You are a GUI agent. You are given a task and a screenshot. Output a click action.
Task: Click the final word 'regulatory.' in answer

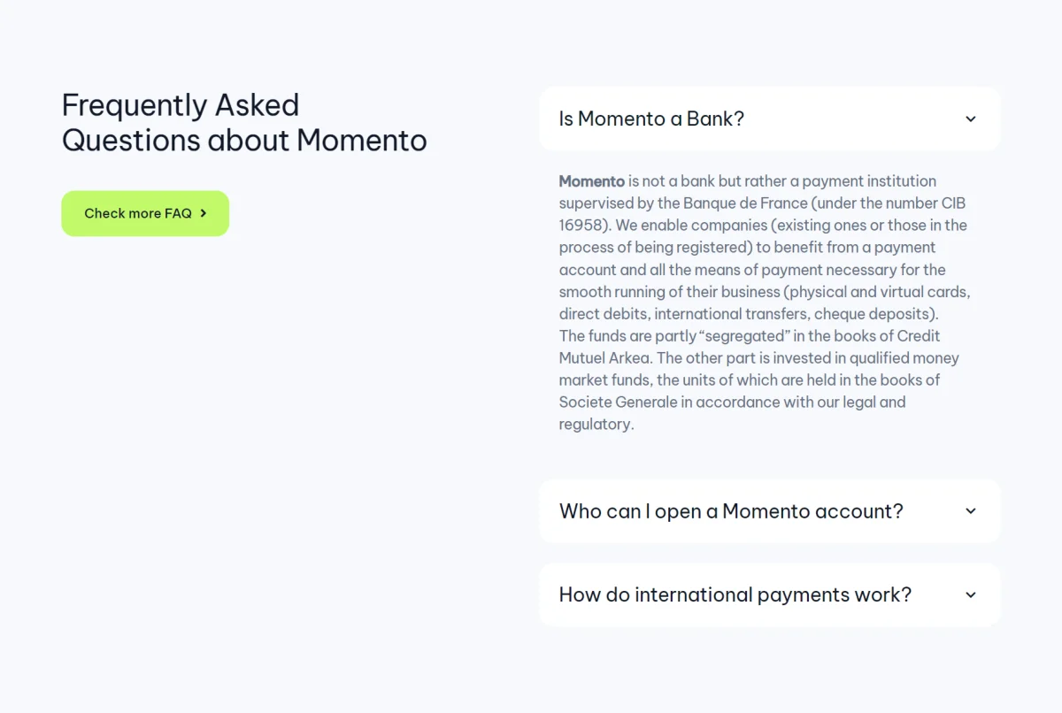coord(596,425)
